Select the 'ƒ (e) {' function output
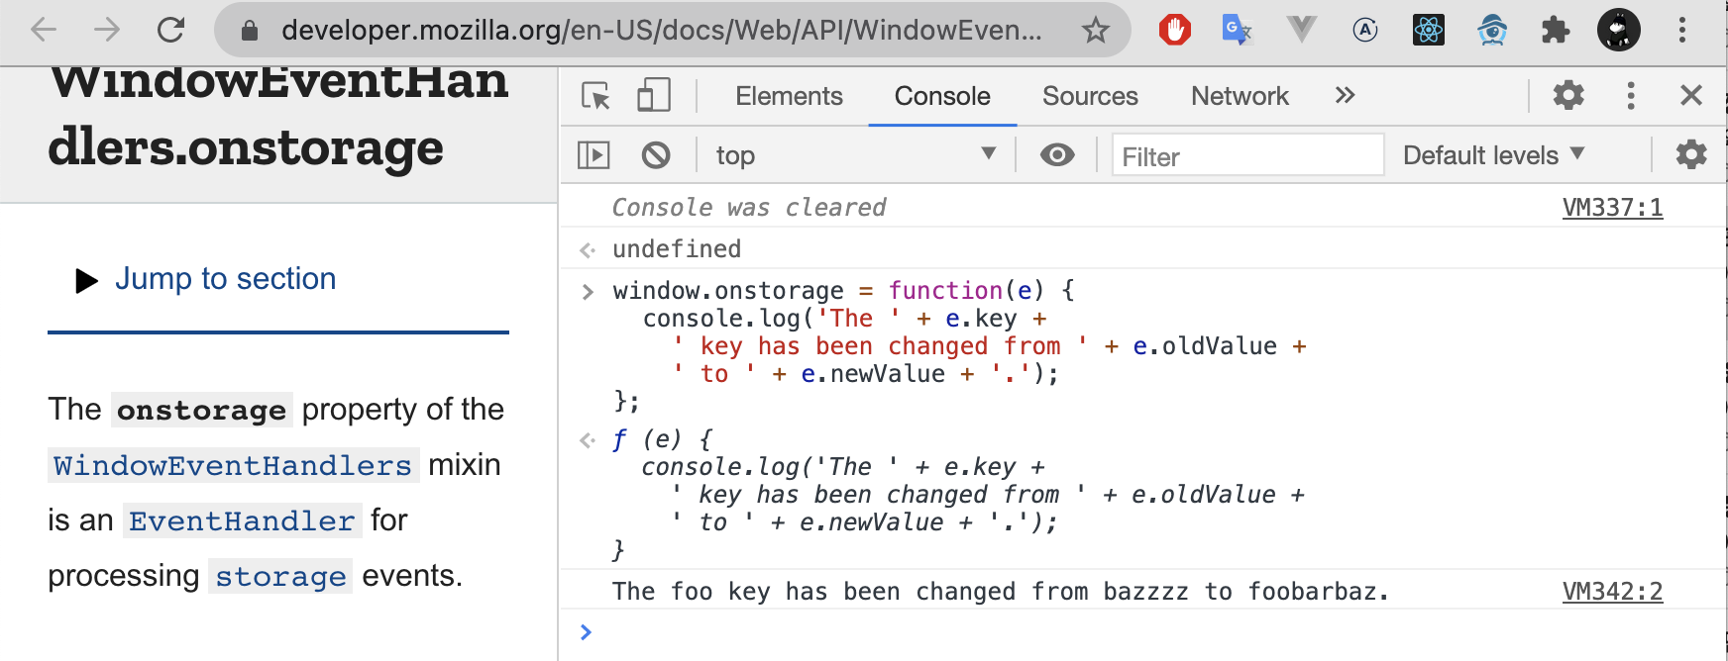The width and height of the screenshot is (1728, 661). (662, 439)
